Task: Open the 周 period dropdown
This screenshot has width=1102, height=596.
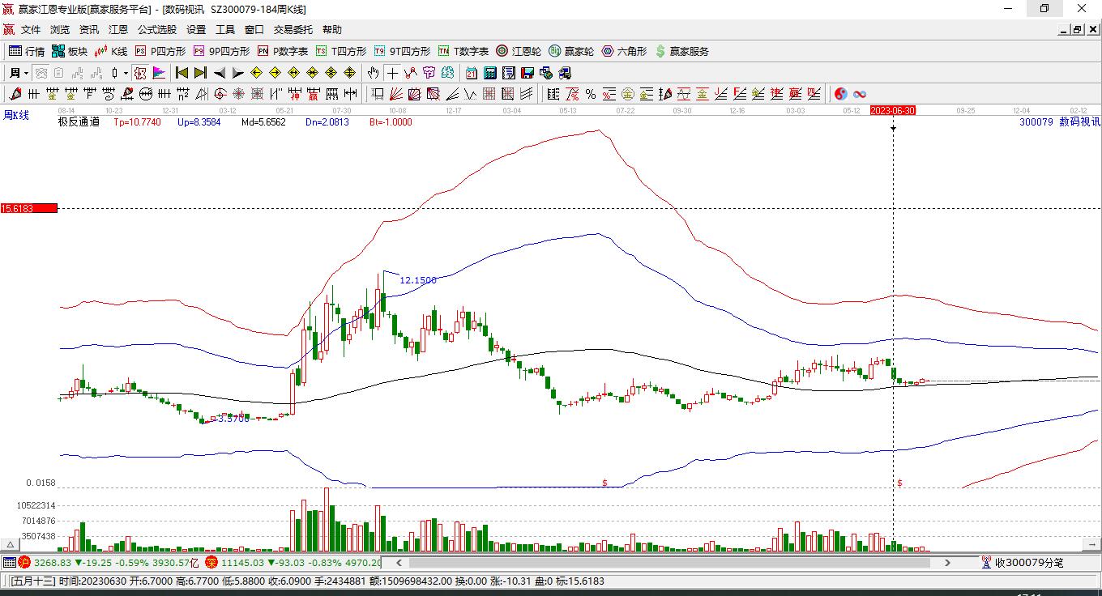Action: [x=19, y=73]
